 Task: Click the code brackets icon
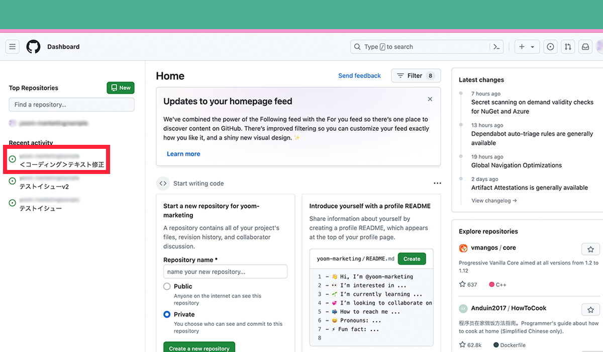[163, 184]
